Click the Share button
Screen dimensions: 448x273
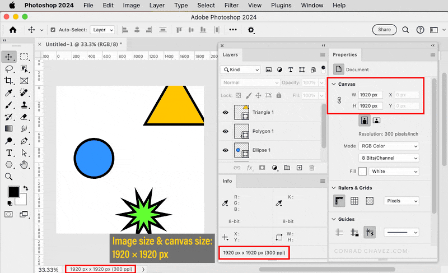coord(384,30)
